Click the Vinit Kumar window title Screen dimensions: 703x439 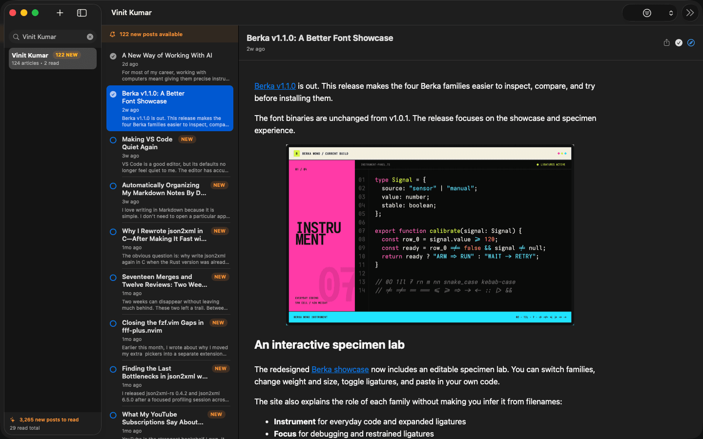[131, 13]
